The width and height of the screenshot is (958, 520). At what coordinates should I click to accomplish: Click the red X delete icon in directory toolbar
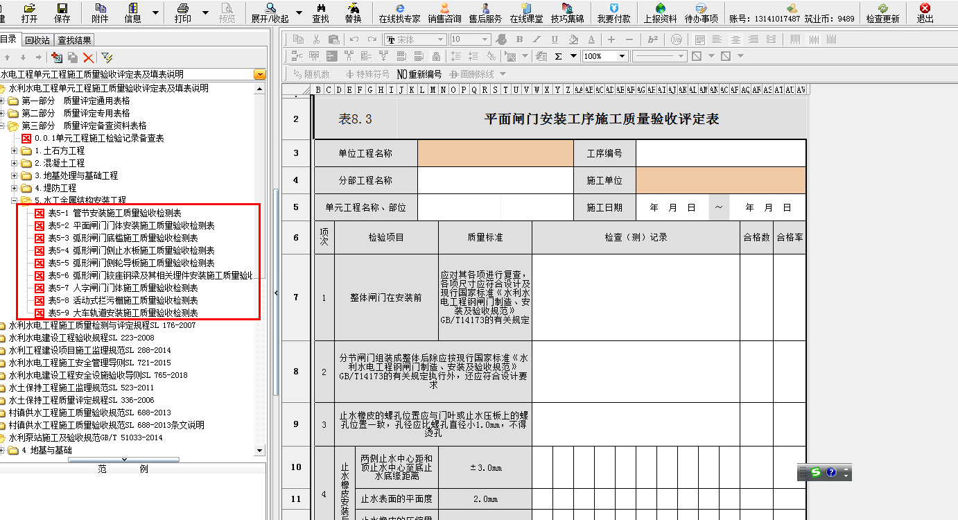88,58
